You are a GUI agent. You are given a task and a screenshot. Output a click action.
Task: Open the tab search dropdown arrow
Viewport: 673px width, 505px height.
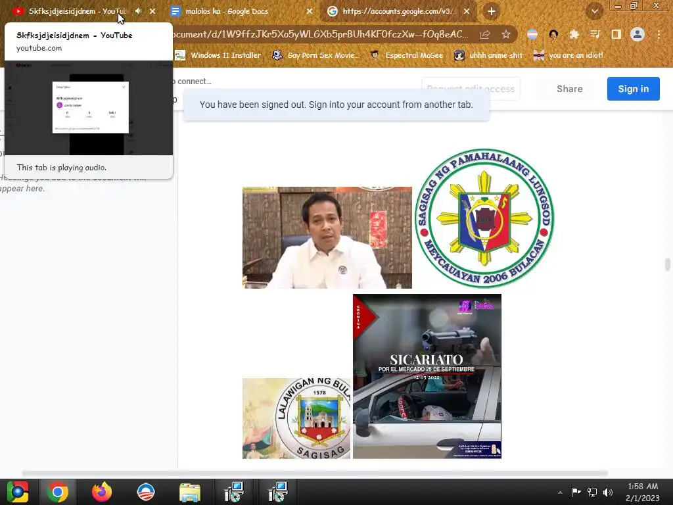click(x=595, y=11)
